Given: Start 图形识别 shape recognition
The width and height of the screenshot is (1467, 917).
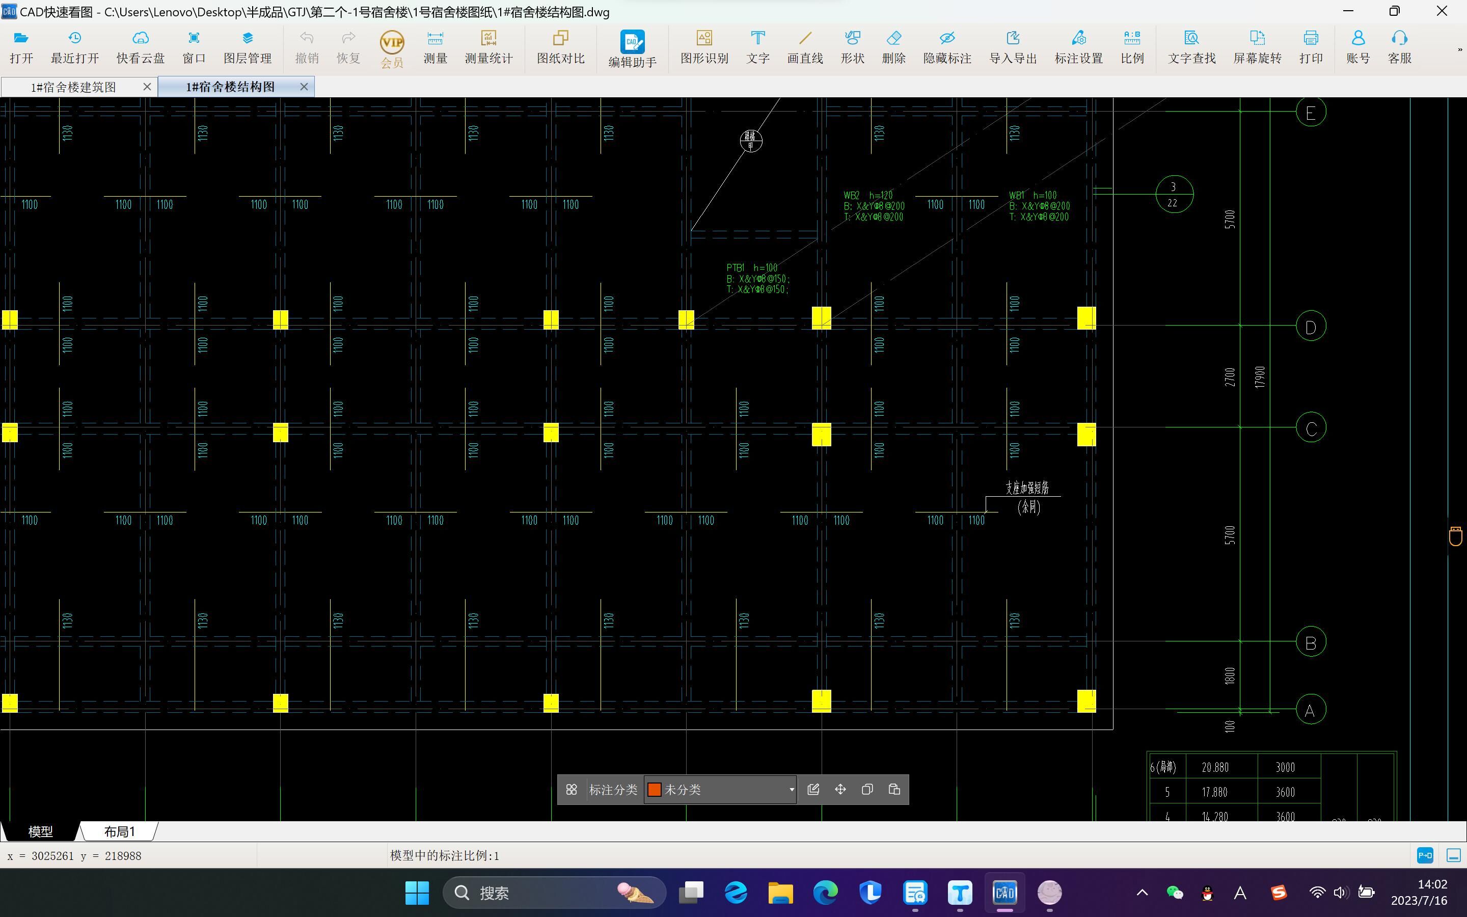Looking at the screenshot, I should (704, 47).
